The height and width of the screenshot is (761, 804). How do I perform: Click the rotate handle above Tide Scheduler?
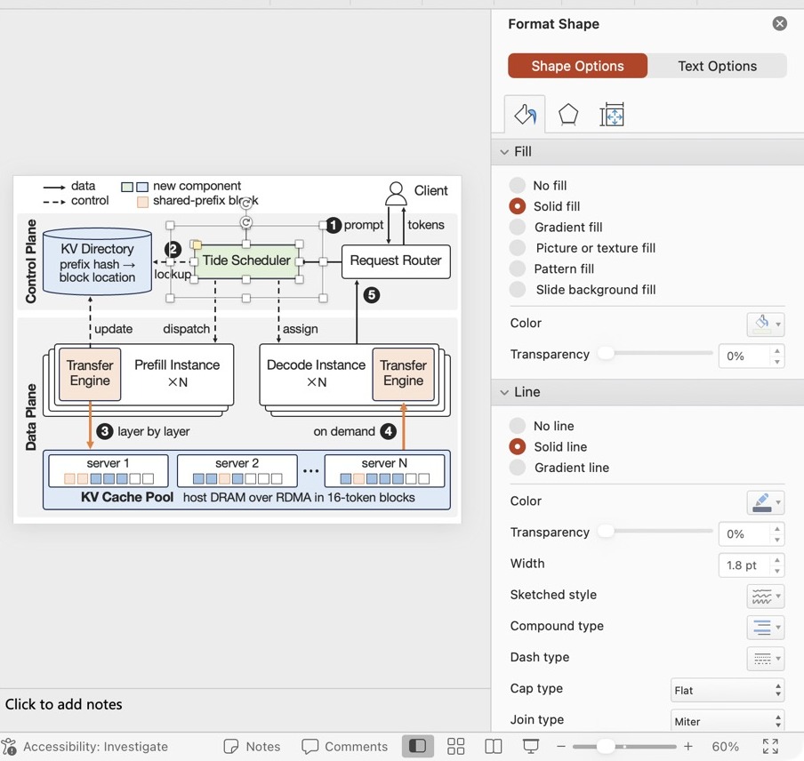click(x=246, y=222)
